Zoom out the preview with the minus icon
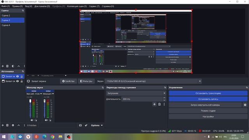 [x=28, y=75]
